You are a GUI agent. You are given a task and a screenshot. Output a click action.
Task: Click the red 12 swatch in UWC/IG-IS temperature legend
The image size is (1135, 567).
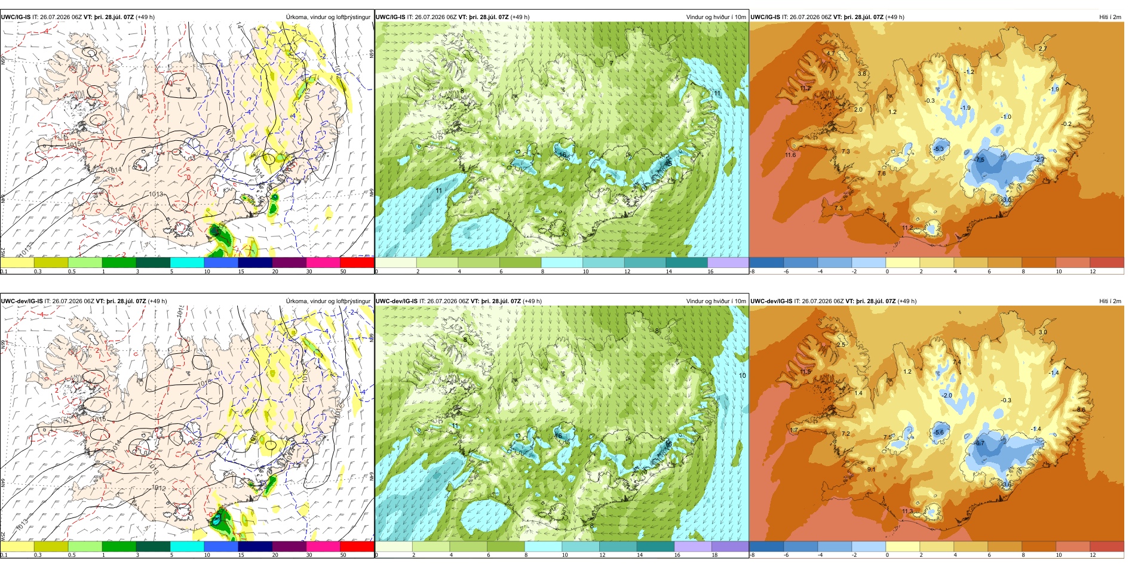tap(1107, 262)
